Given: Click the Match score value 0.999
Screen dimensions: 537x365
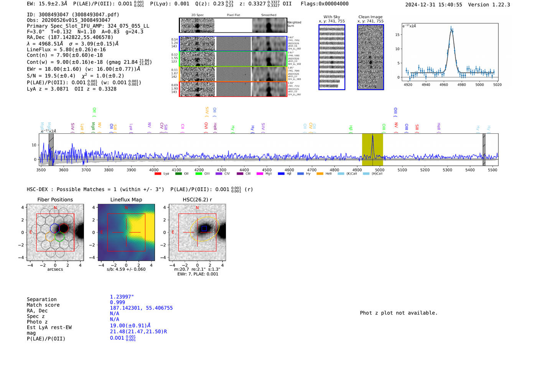Looking at the screenshot, I should tap(117, 303).
